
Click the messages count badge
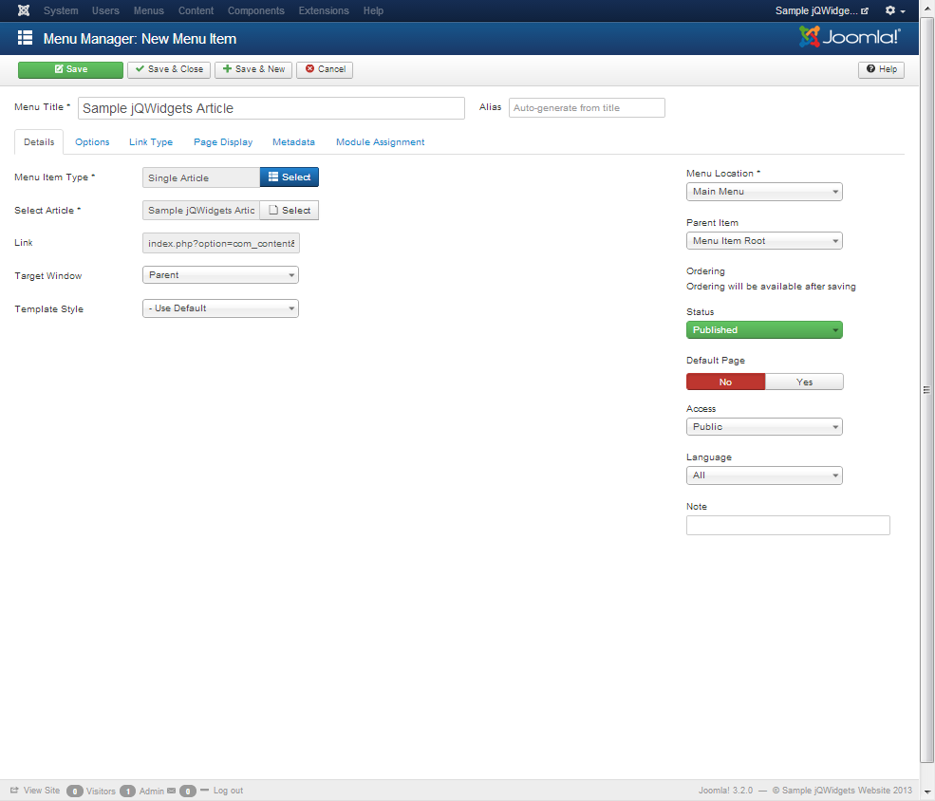[x=188, y=791]
